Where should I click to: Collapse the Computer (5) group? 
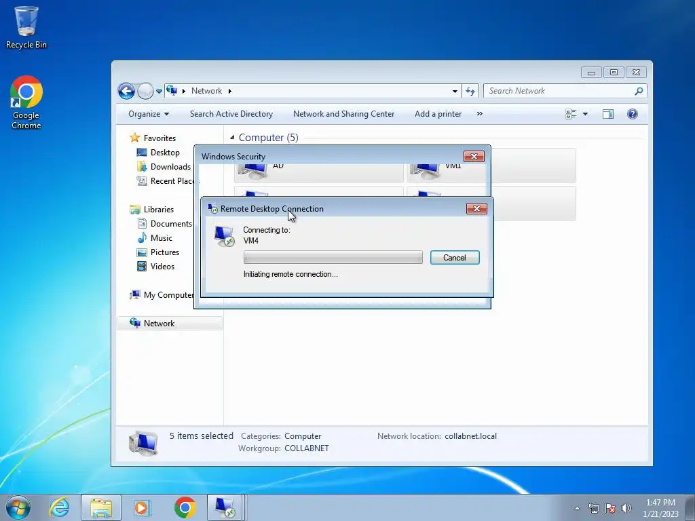click(232, 137)
